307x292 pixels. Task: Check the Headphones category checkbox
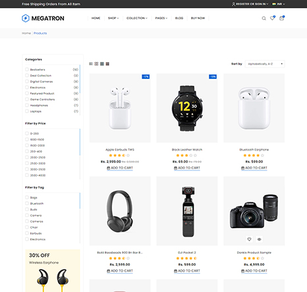(x=27, y=105)
